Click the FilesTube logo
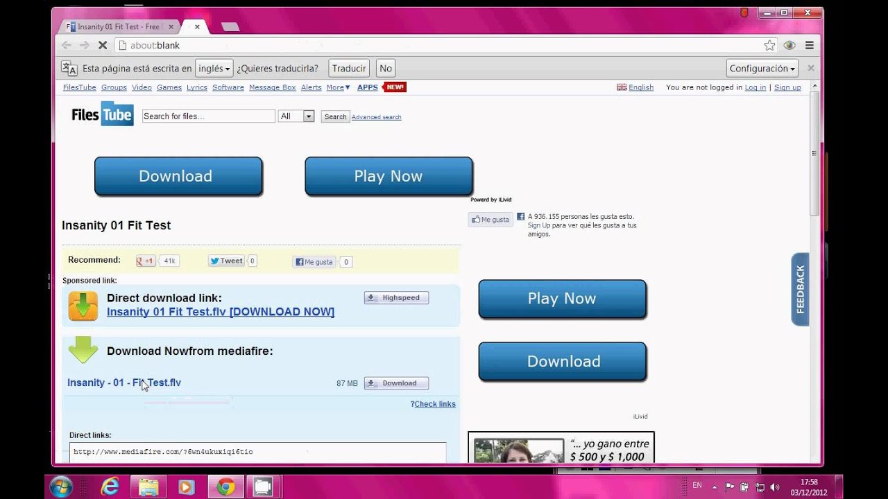 click(102, 114)
